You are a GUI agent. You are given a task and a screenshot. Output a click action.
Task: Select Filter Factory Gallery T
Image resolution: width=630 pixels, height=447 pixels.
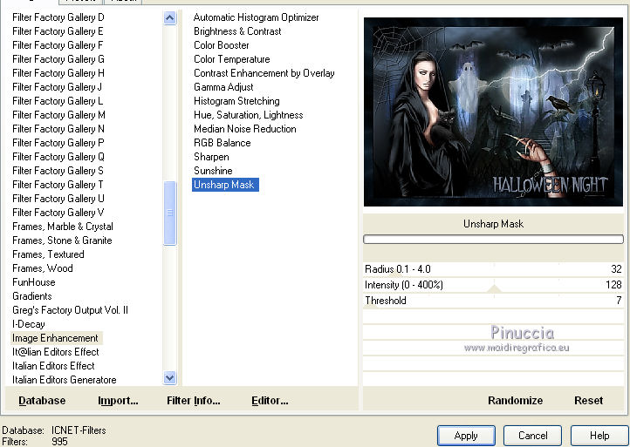point(58,185)
